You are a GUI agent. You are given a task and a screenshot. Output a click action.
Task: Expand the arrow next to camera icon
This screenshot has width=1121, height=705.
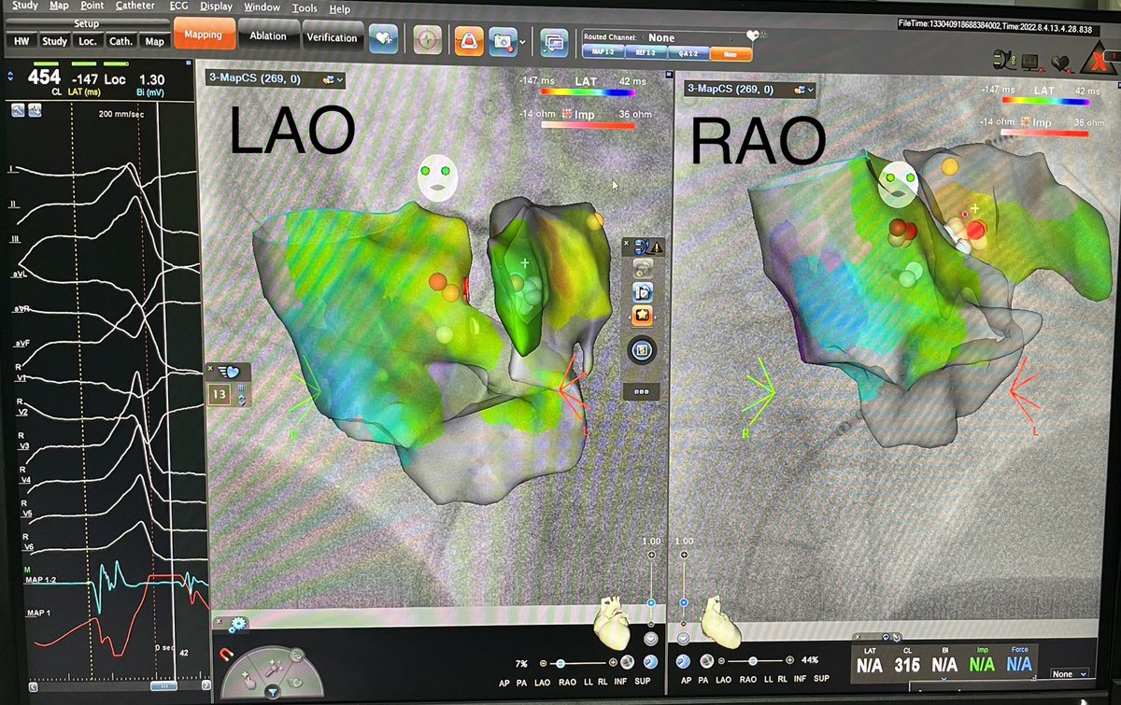522,42
